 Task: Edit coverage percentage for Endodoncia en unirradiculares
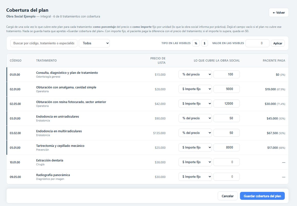click(x=227, y=118)
